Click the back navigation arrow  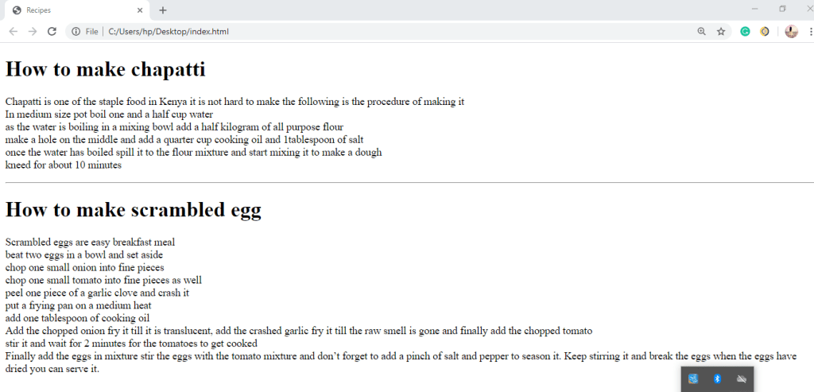[14, 32]
